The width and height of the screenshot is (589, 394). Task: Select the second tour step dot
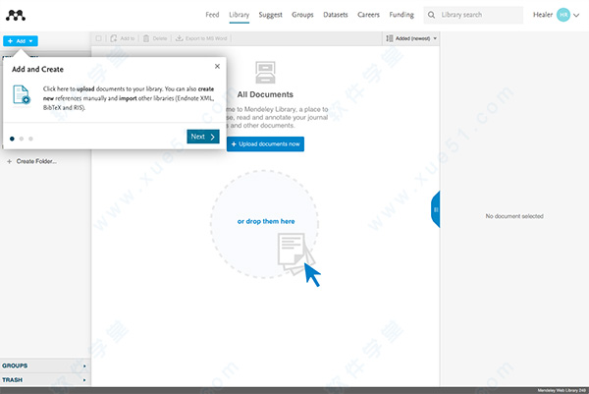[x=22, y=139]
